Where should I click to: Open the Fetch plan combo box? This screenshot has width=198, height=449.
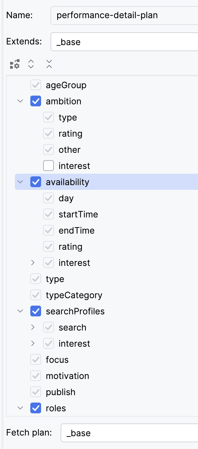pos(129,433)
